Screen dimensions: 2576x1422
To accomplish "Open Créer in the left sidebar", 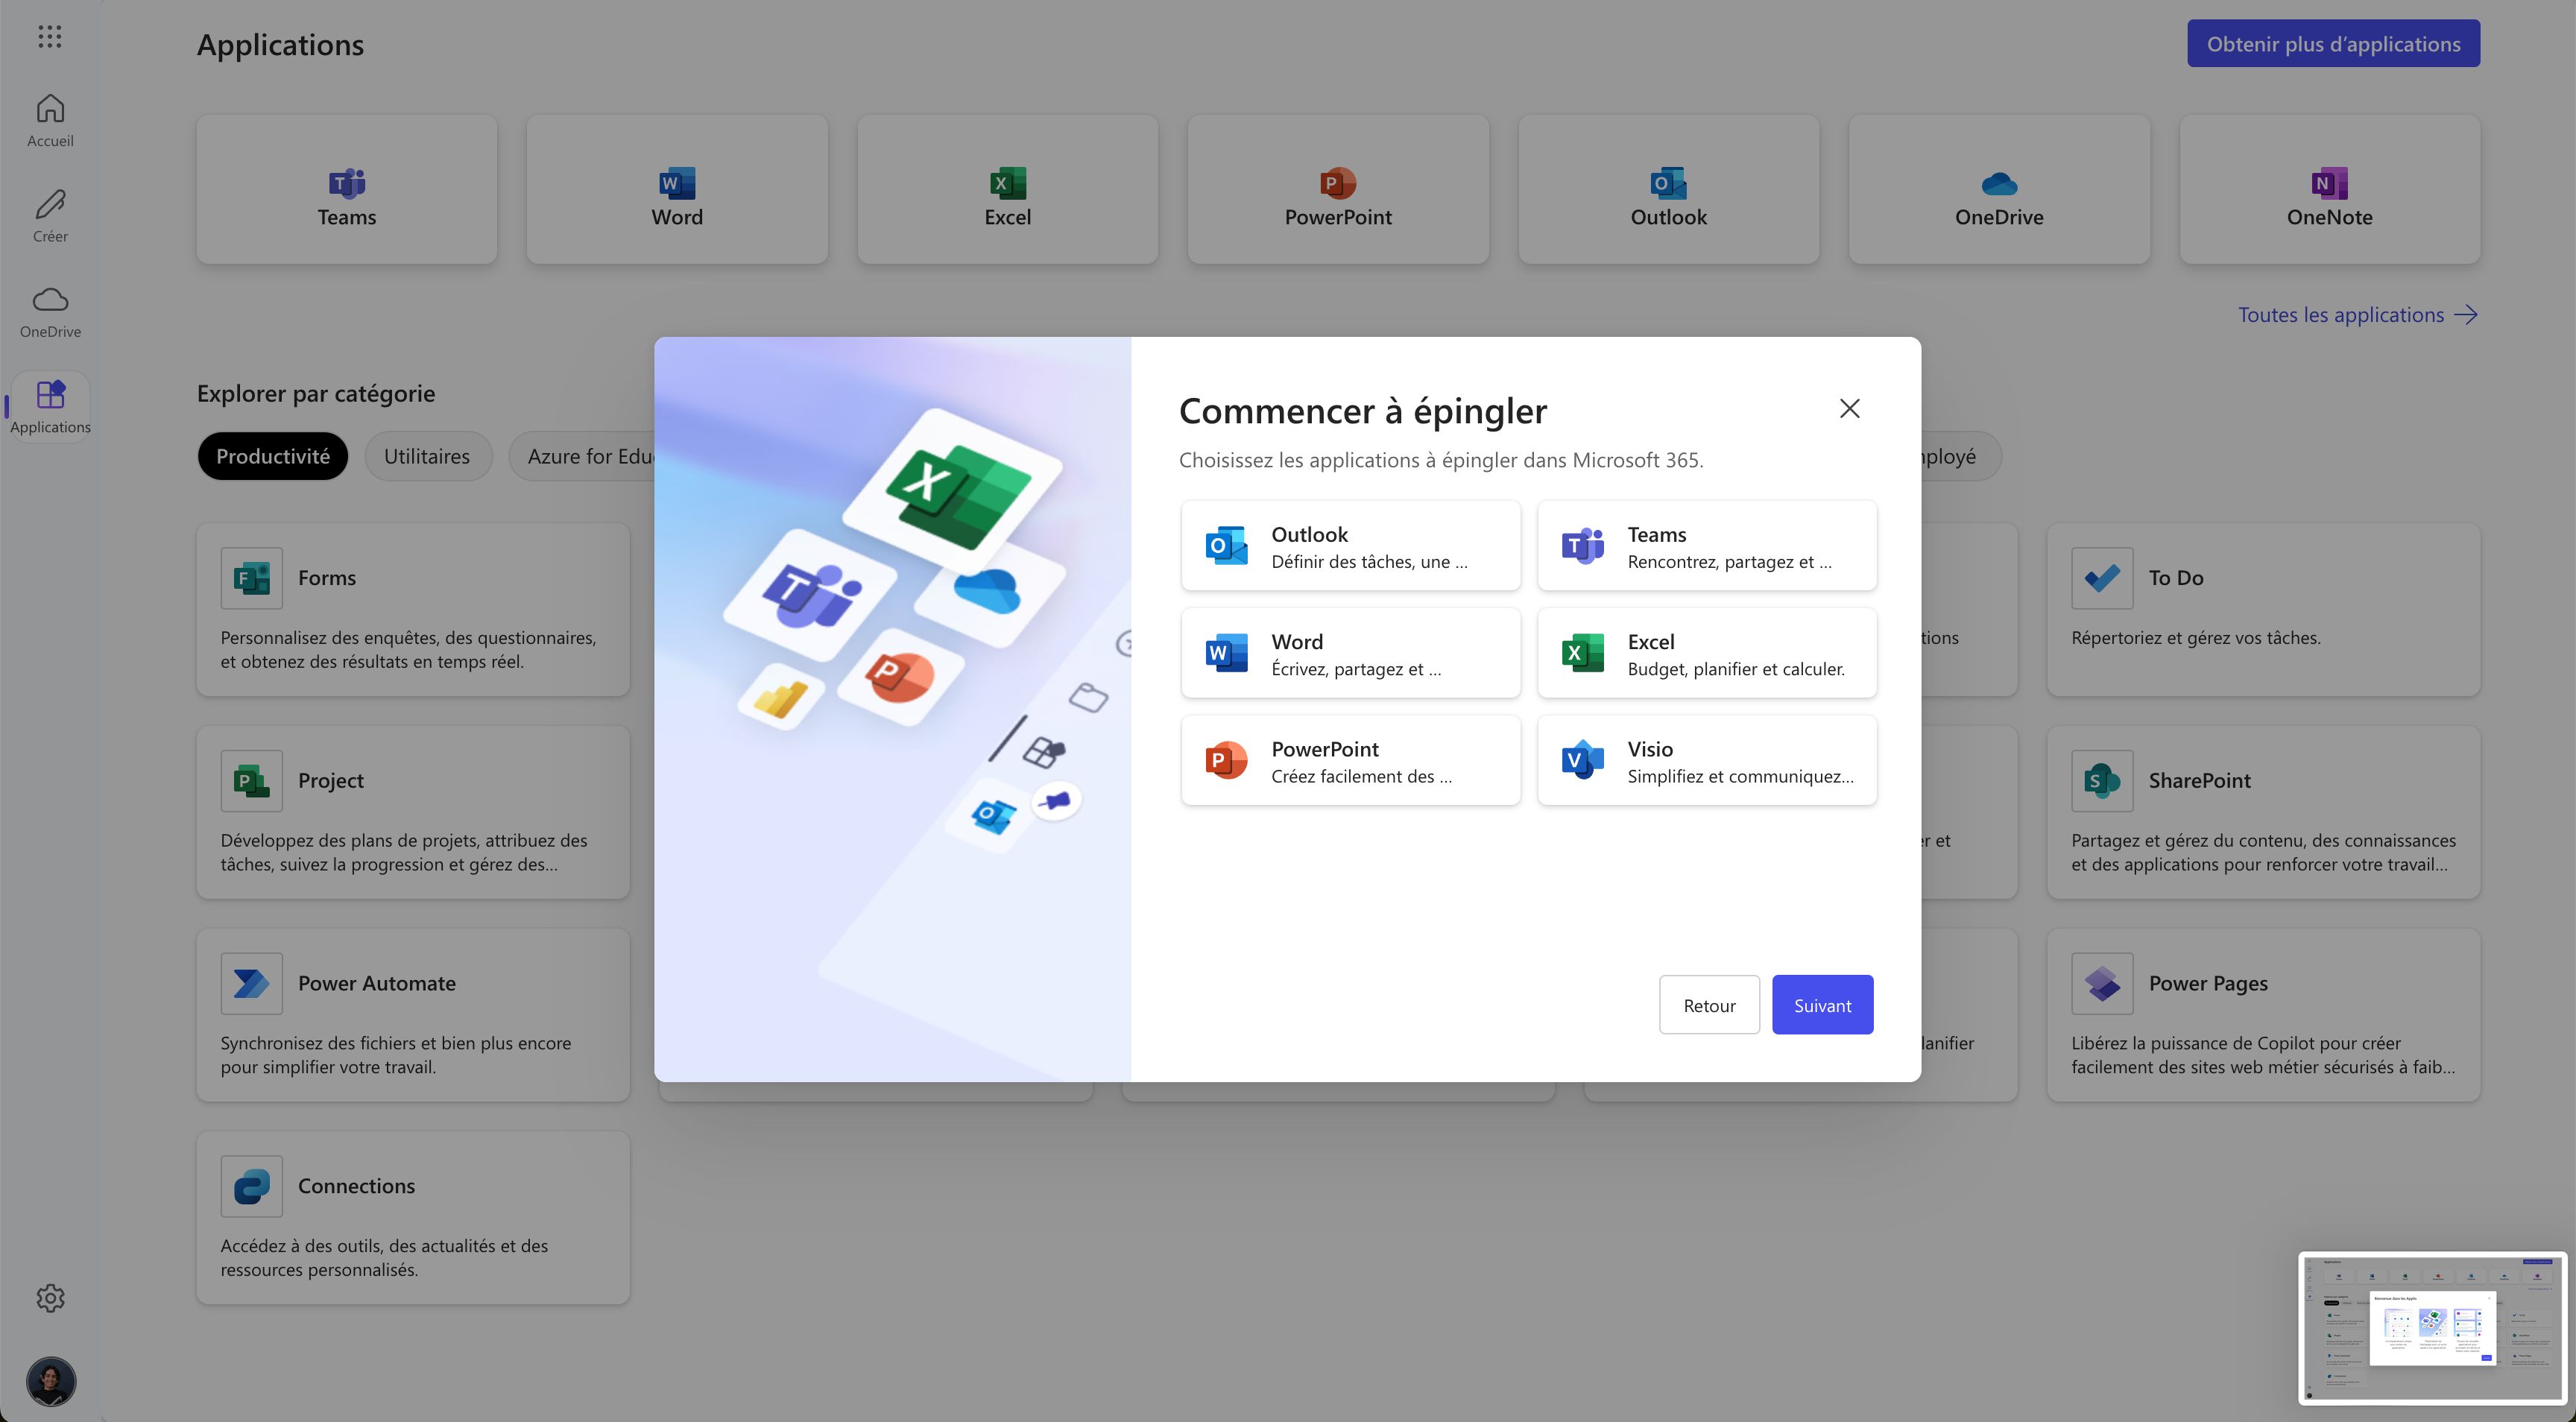I will pyautogui.click(x=50, y=216).
